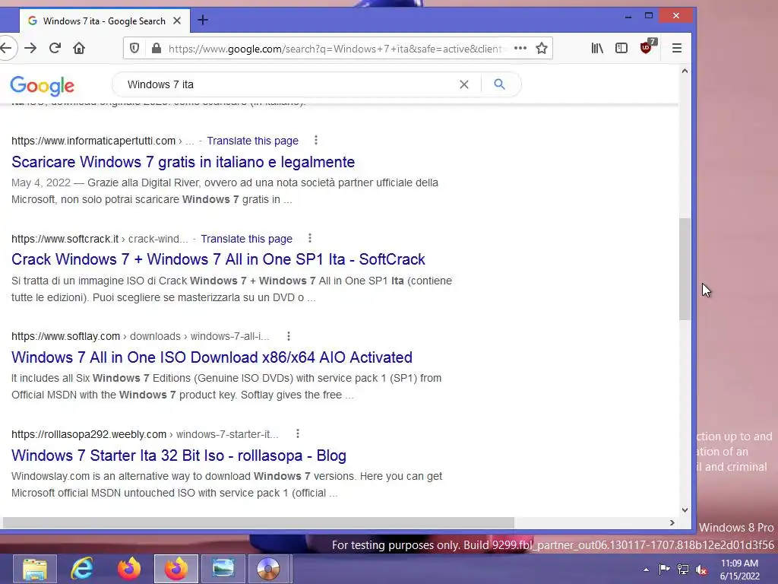778x584 pixels.
Task: Open result Scaricare Windows 7 gratis in italiano
Action: (x=183, y=162)
